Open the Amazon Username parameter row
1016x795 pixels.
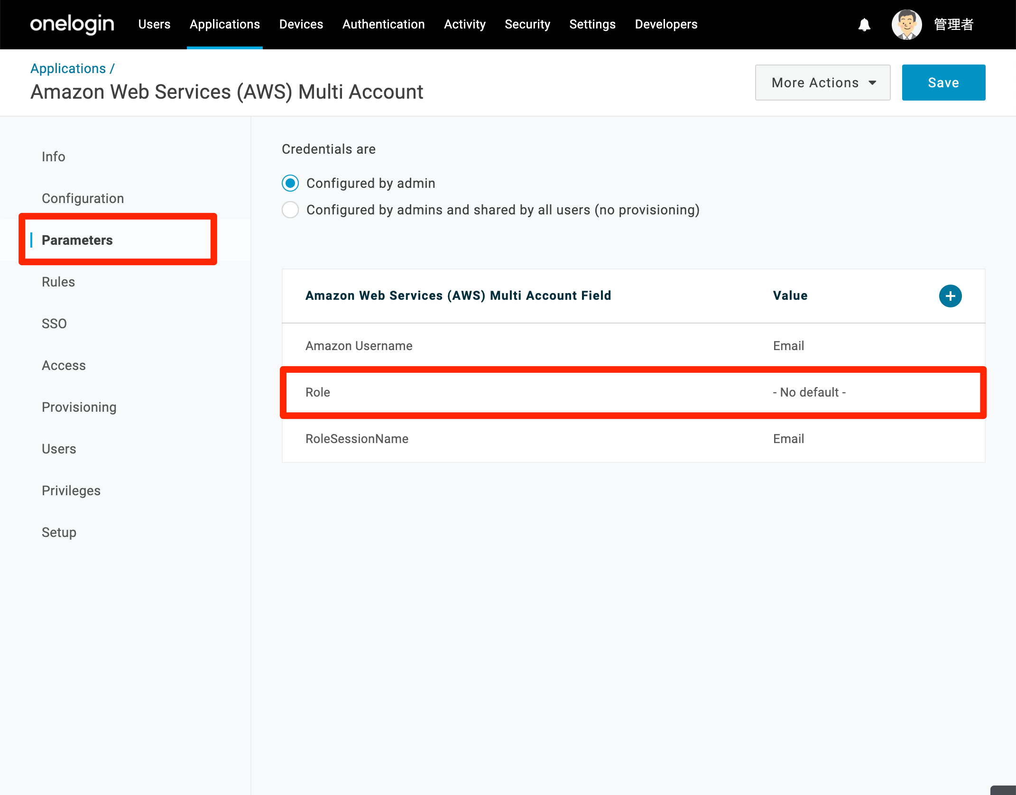click(x=633, y=346)
